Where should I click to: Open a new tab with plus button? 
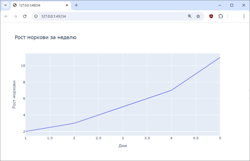pos(76,5)
